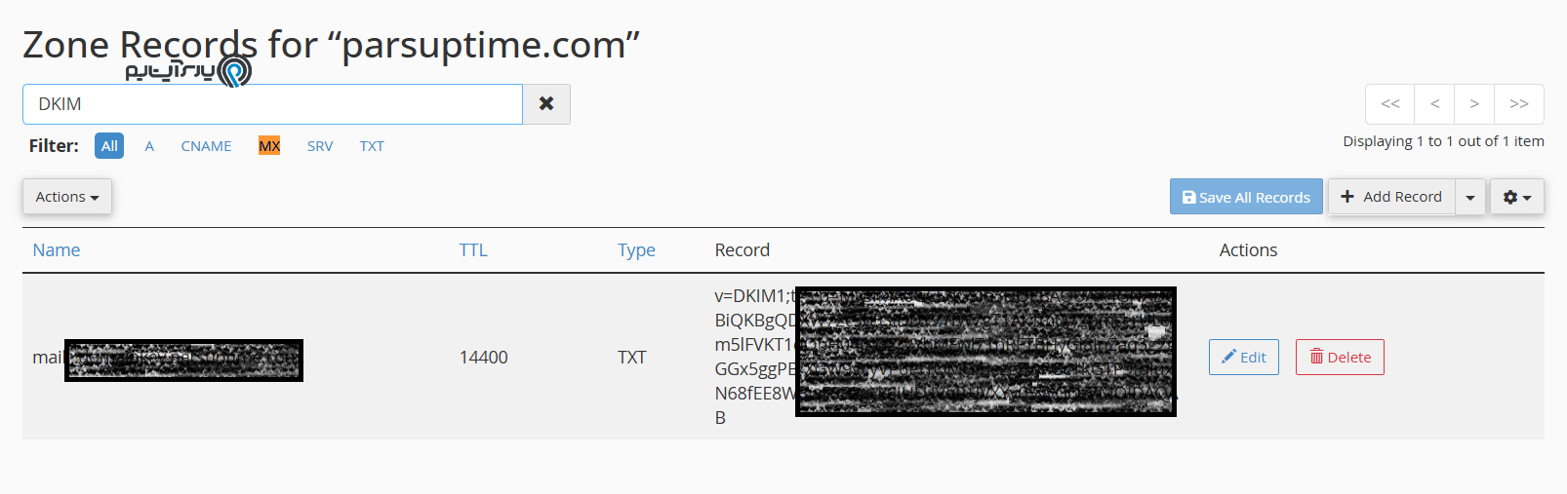Go to the next page with >
This screenshot has width=1567, height=494.
pos(1474,104)
